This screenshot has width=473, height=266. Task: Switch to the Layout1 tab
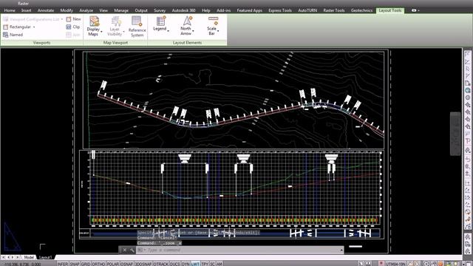[46, 257]
